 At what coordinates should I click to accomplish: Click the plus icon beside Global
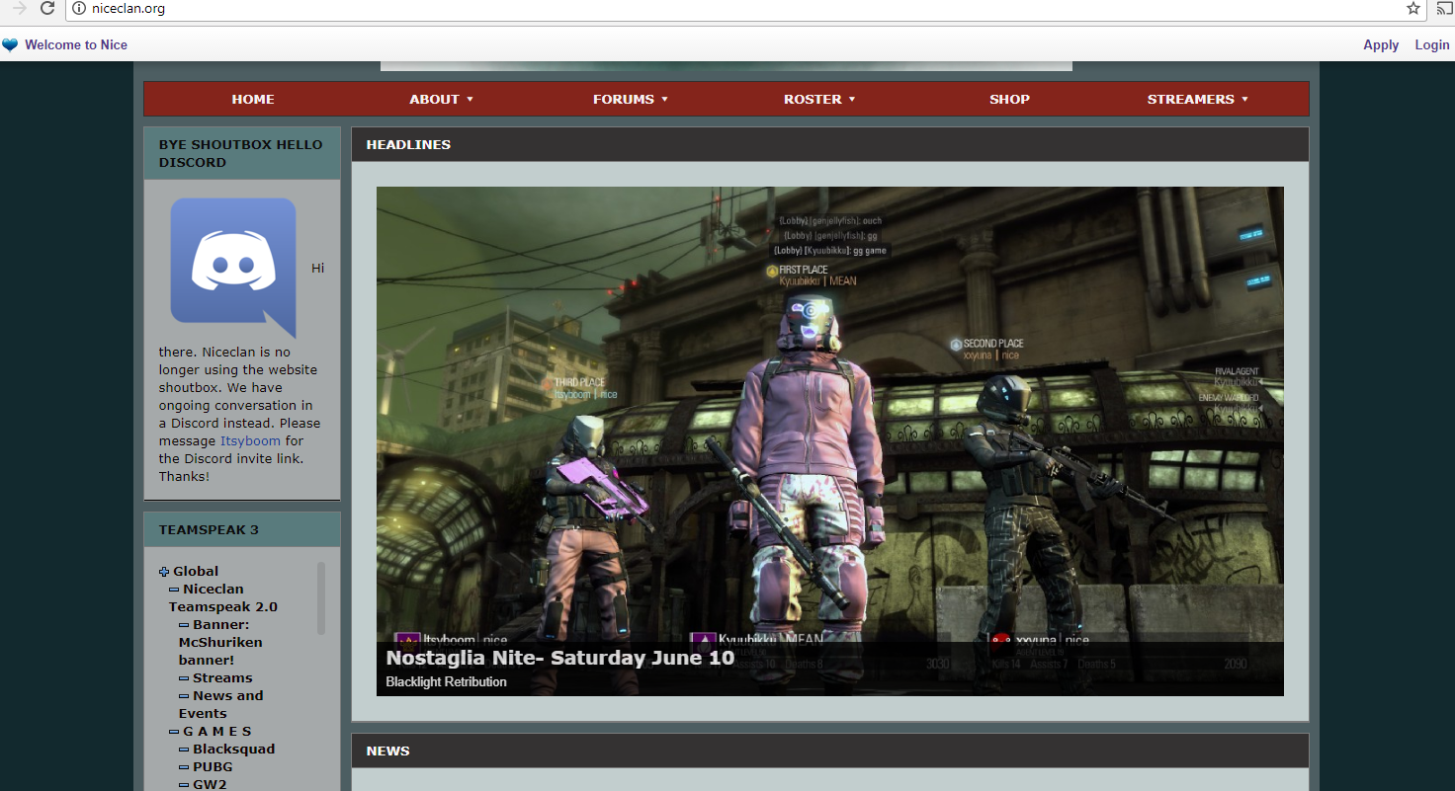click(x=164, y=572)
